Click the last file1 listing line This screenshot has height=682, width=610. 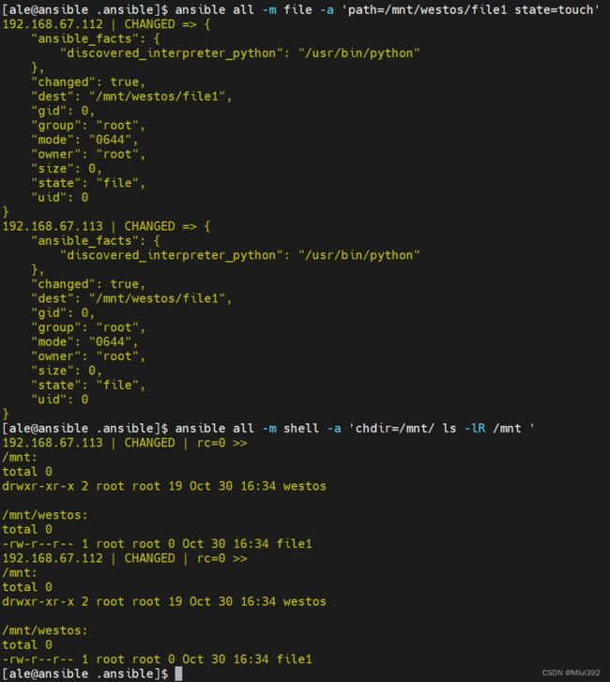[x=157, y=659]
